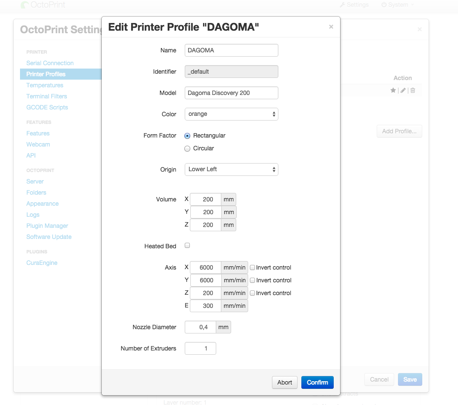Click the Number of Extruders label

(149, 349)
